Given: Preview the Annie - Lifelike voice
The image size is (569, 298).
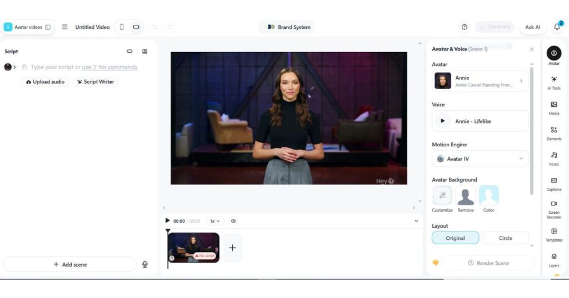Looking at the screenshot, I should click(442, 121).
